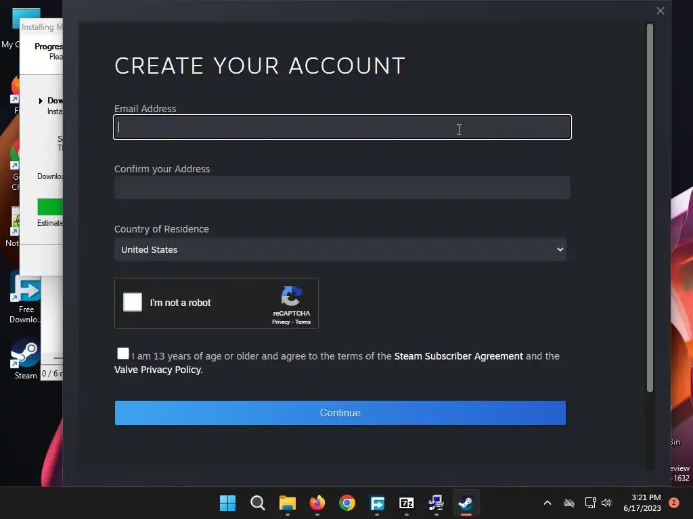
Task: Click the account form vertical scrollbar
Action: [650, 207]
